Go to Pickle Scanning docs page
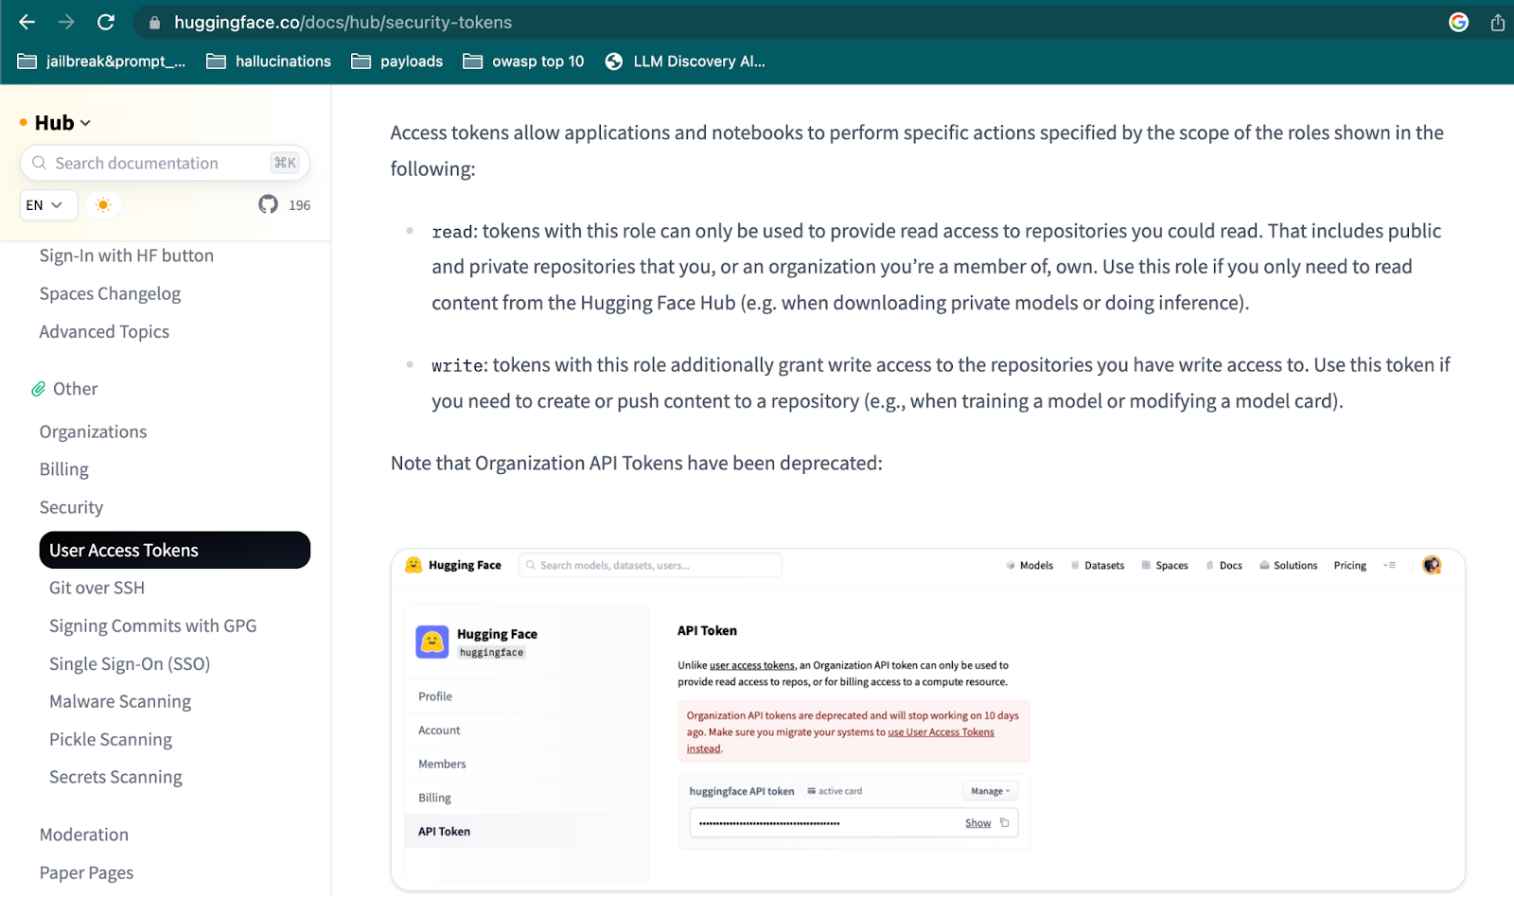1514x897 pixels. [111, 739]
